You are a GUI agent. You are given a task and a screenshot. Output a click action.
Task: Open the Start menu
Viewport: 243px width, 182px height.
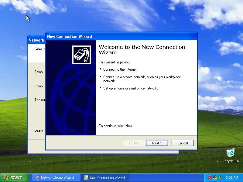click(15, 177)
